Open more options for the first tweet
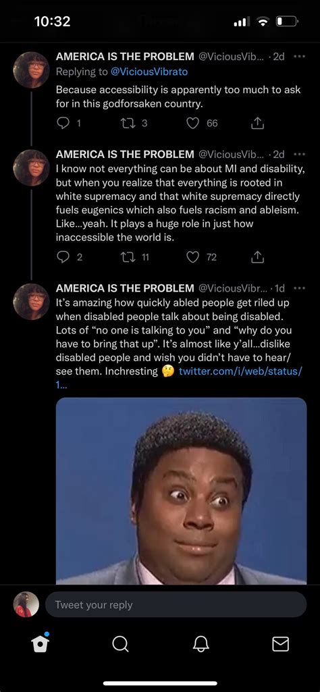The height and width of the screenshot is (692, 320). click(x=299, y=57)
